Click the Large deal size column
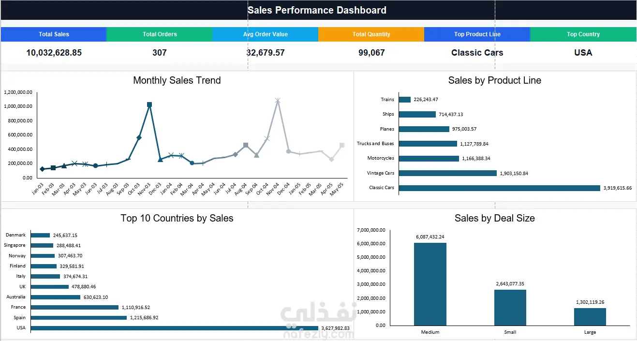637x341 pixels. 590,317
